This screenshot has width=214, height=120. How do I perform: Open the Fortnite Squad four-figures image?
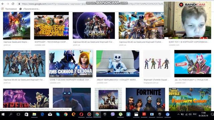pyautogui.click(x=157, y=64)
